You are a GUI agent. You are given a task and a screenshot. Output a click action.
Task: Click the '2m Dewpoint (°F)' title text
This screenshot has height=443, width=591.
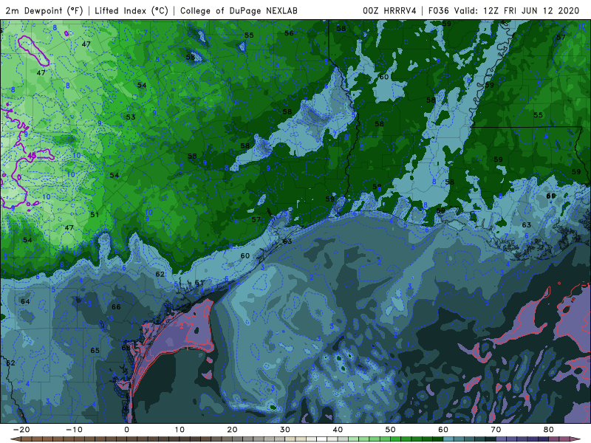(44, 10)
